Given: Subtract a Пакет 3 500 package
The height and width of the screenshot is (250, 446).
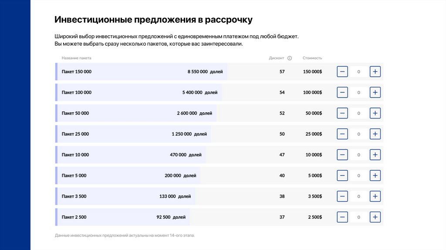Looking at the screenshot, I should click(342, 196).
